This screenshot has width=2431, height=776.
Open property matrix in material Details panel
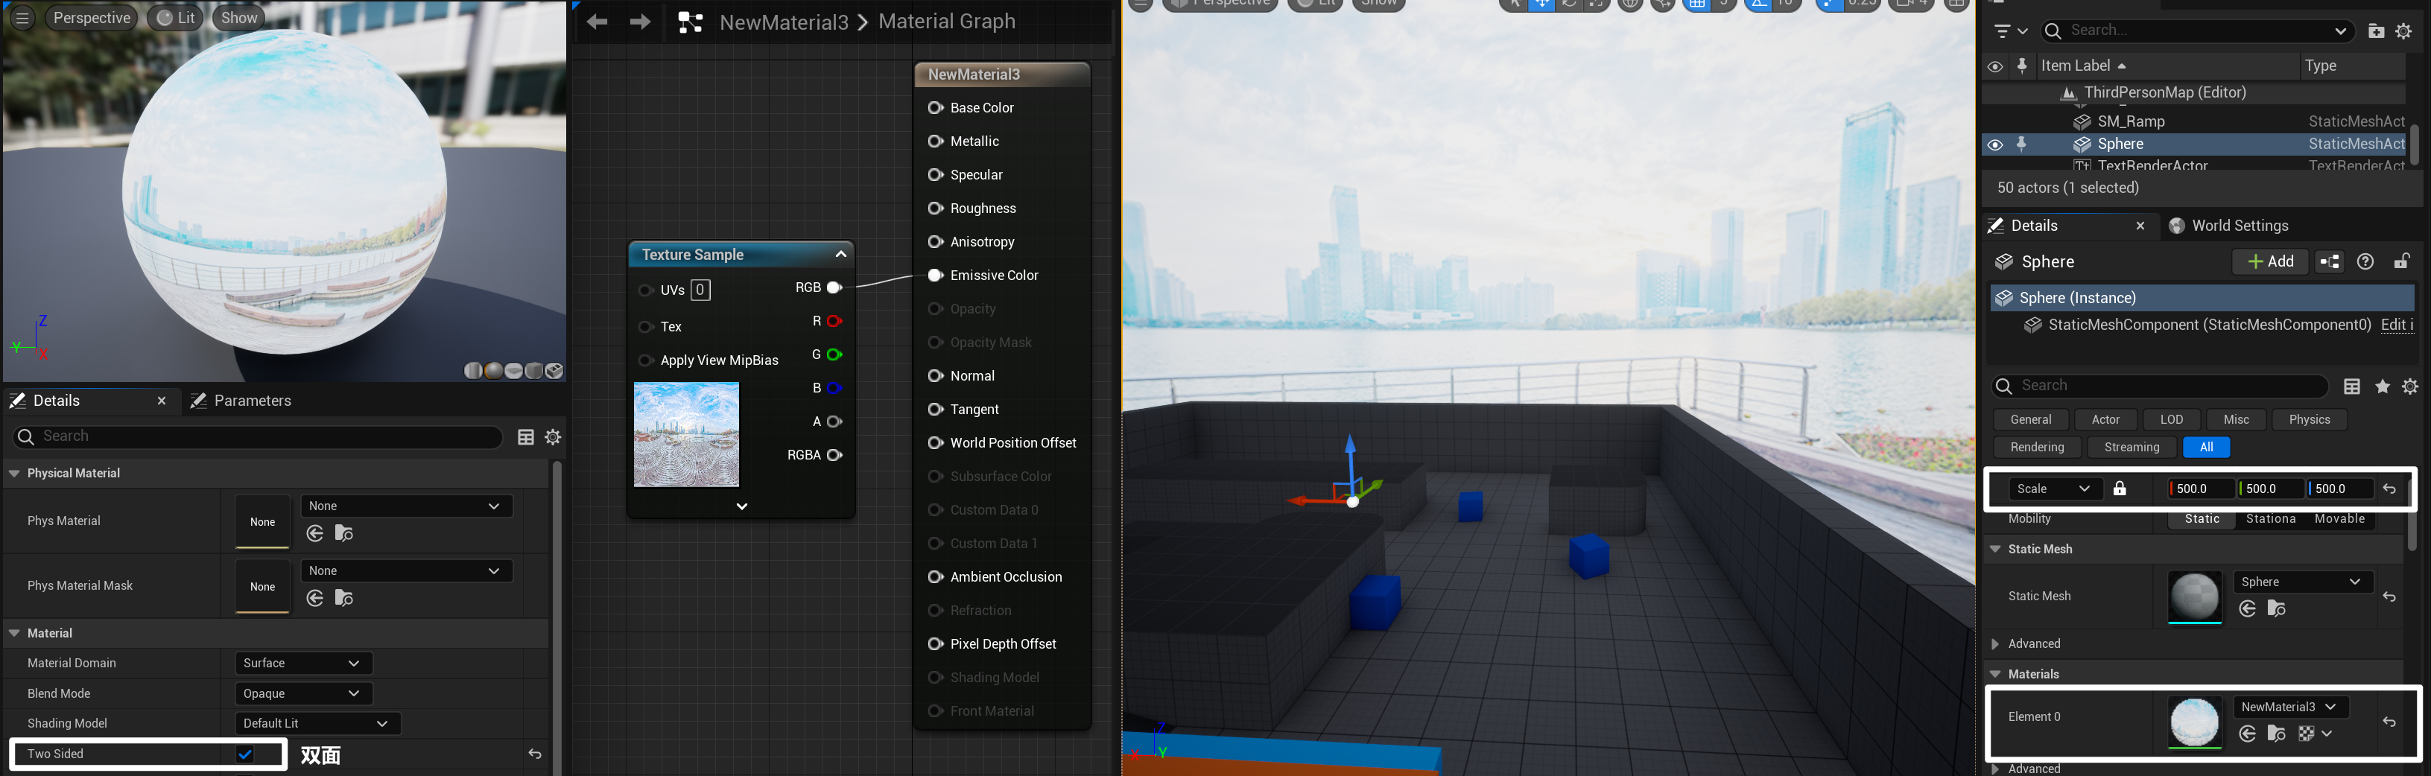(526, 436)
